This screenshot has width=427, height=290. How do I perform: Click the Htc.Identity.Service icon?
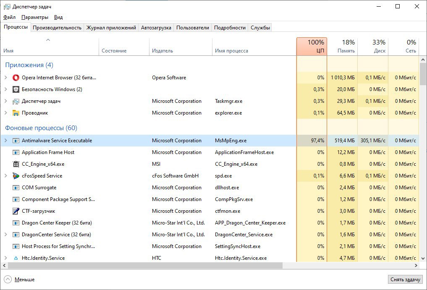pyautogui.click(x=16, y=258)
